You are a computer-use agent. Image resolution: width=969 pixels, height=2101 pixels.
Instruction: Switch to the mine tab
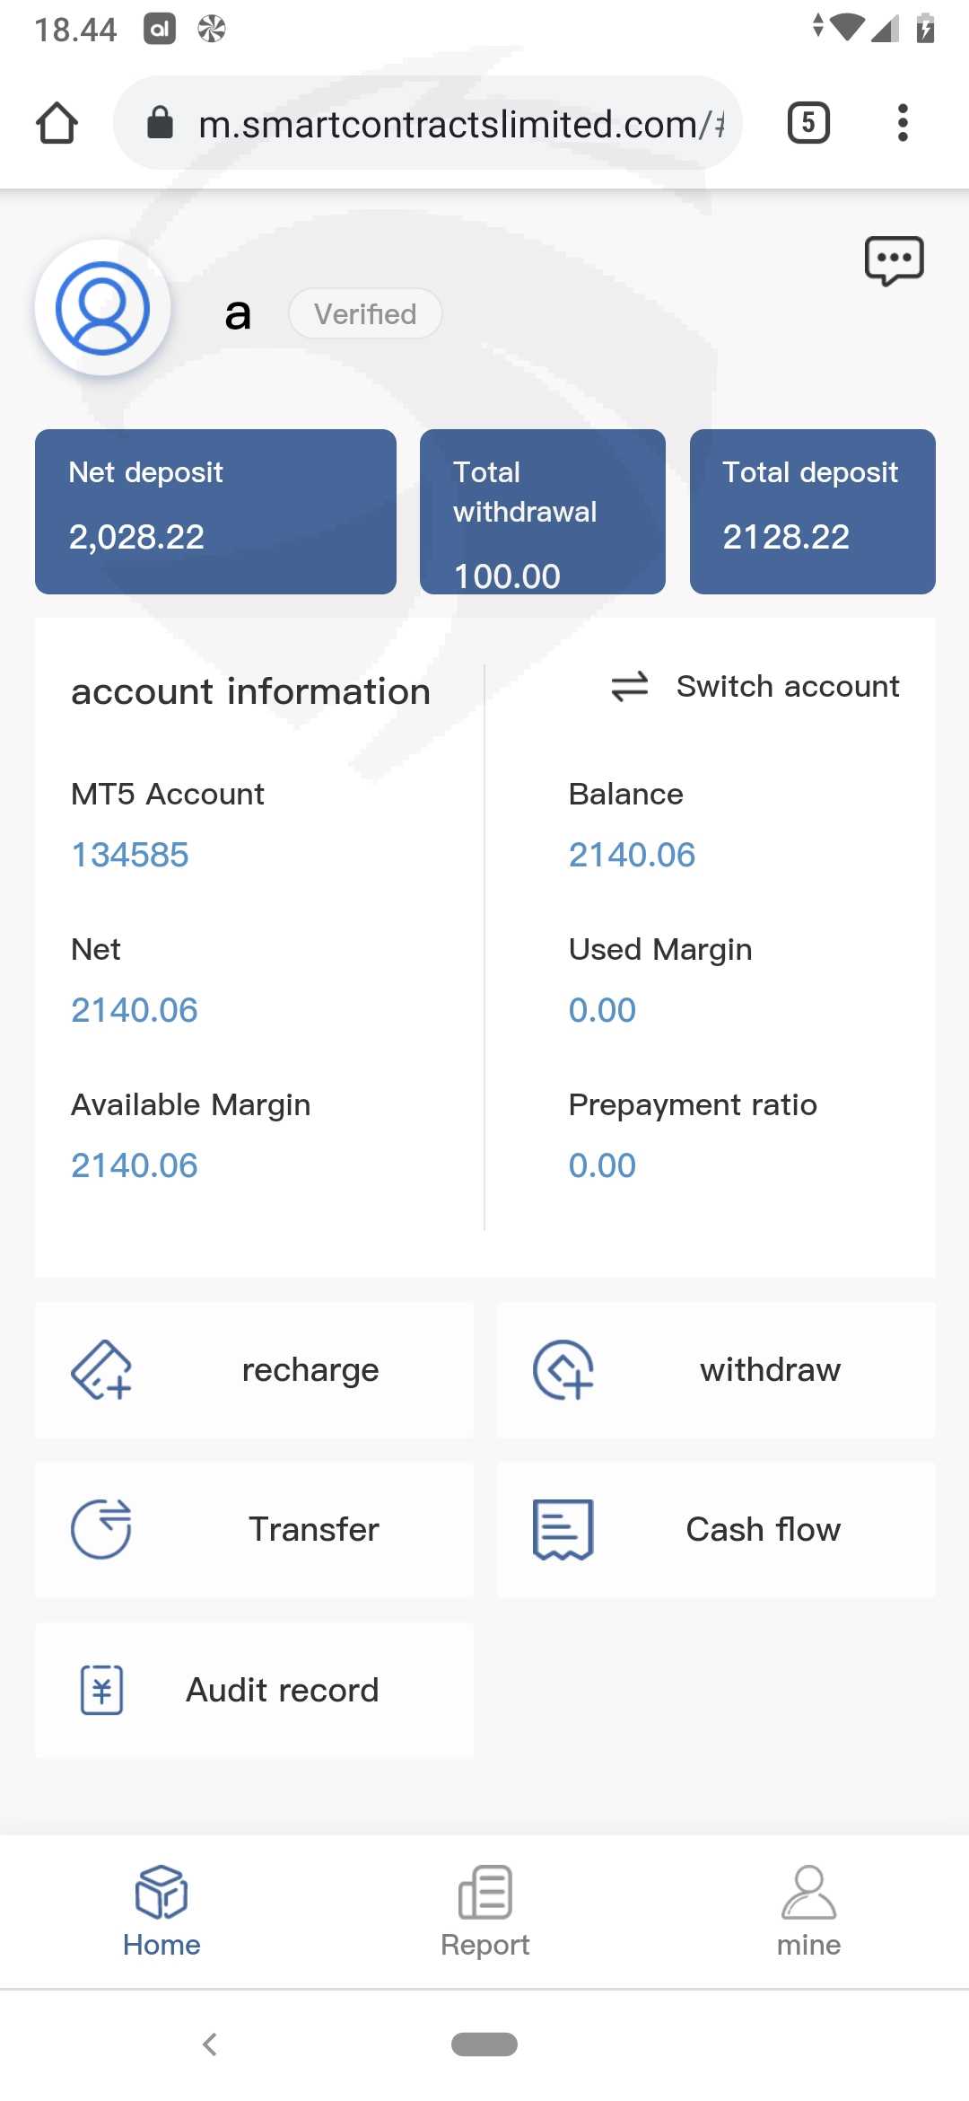(808, 1910)
